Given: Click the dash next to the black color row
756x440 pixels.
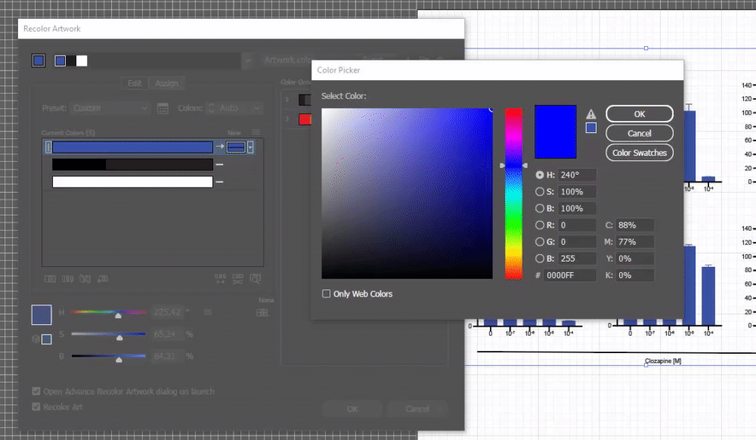Looking at the screenshot, I should (x=219, y=164).
